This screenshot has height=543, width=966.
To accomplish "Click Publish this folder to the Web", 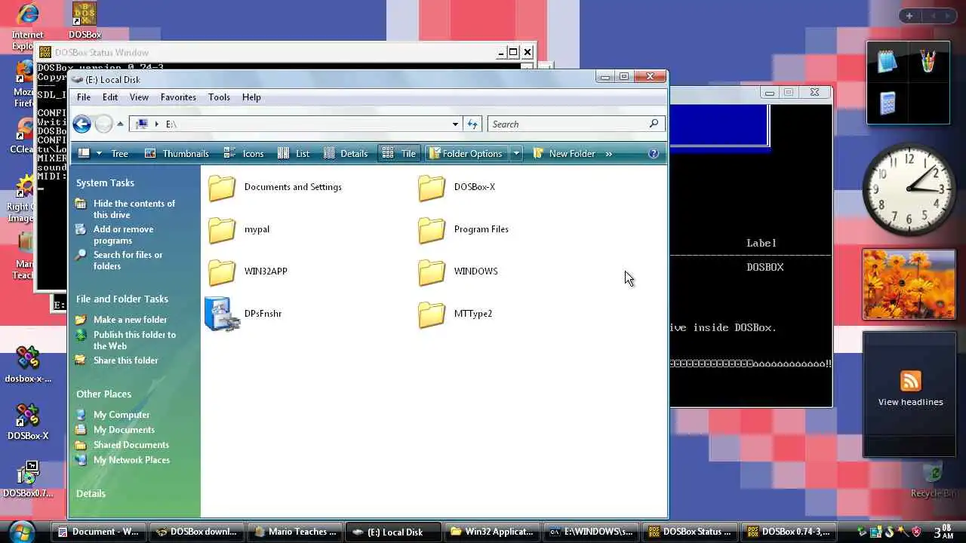I will point(134,340).
